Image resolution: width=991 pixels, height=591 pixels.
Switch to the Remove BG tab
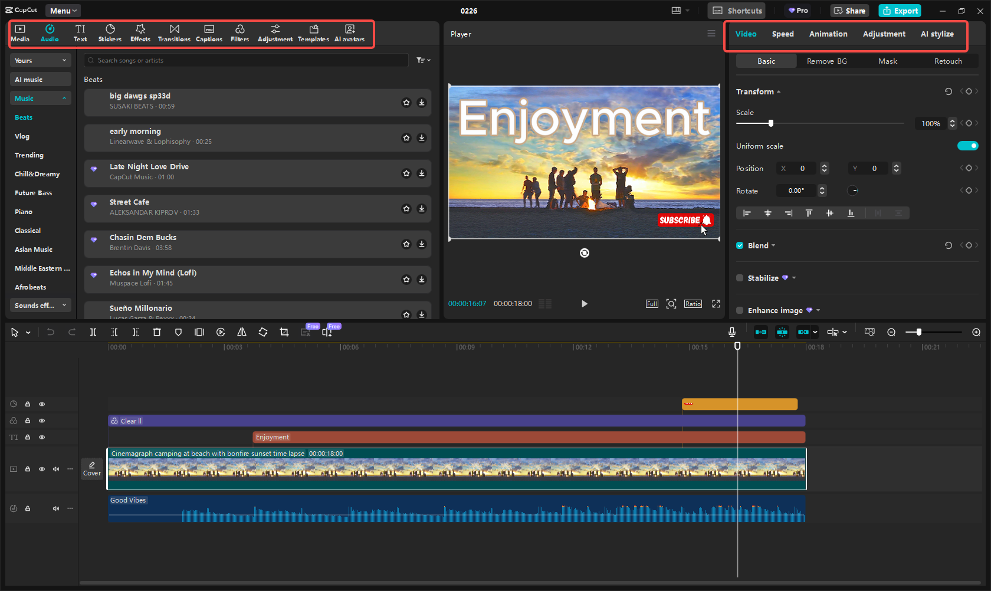[x=826, y=61]
